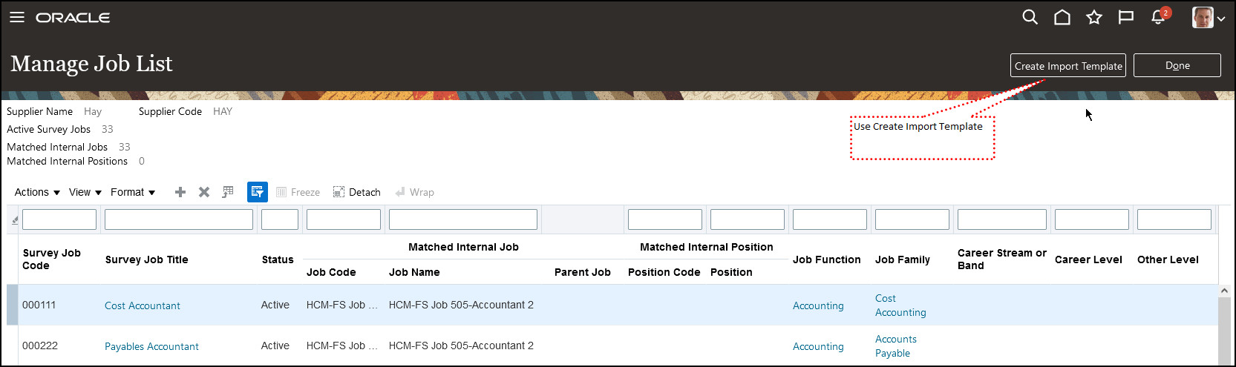Click the search magnifier icon

coord(1030,17)
